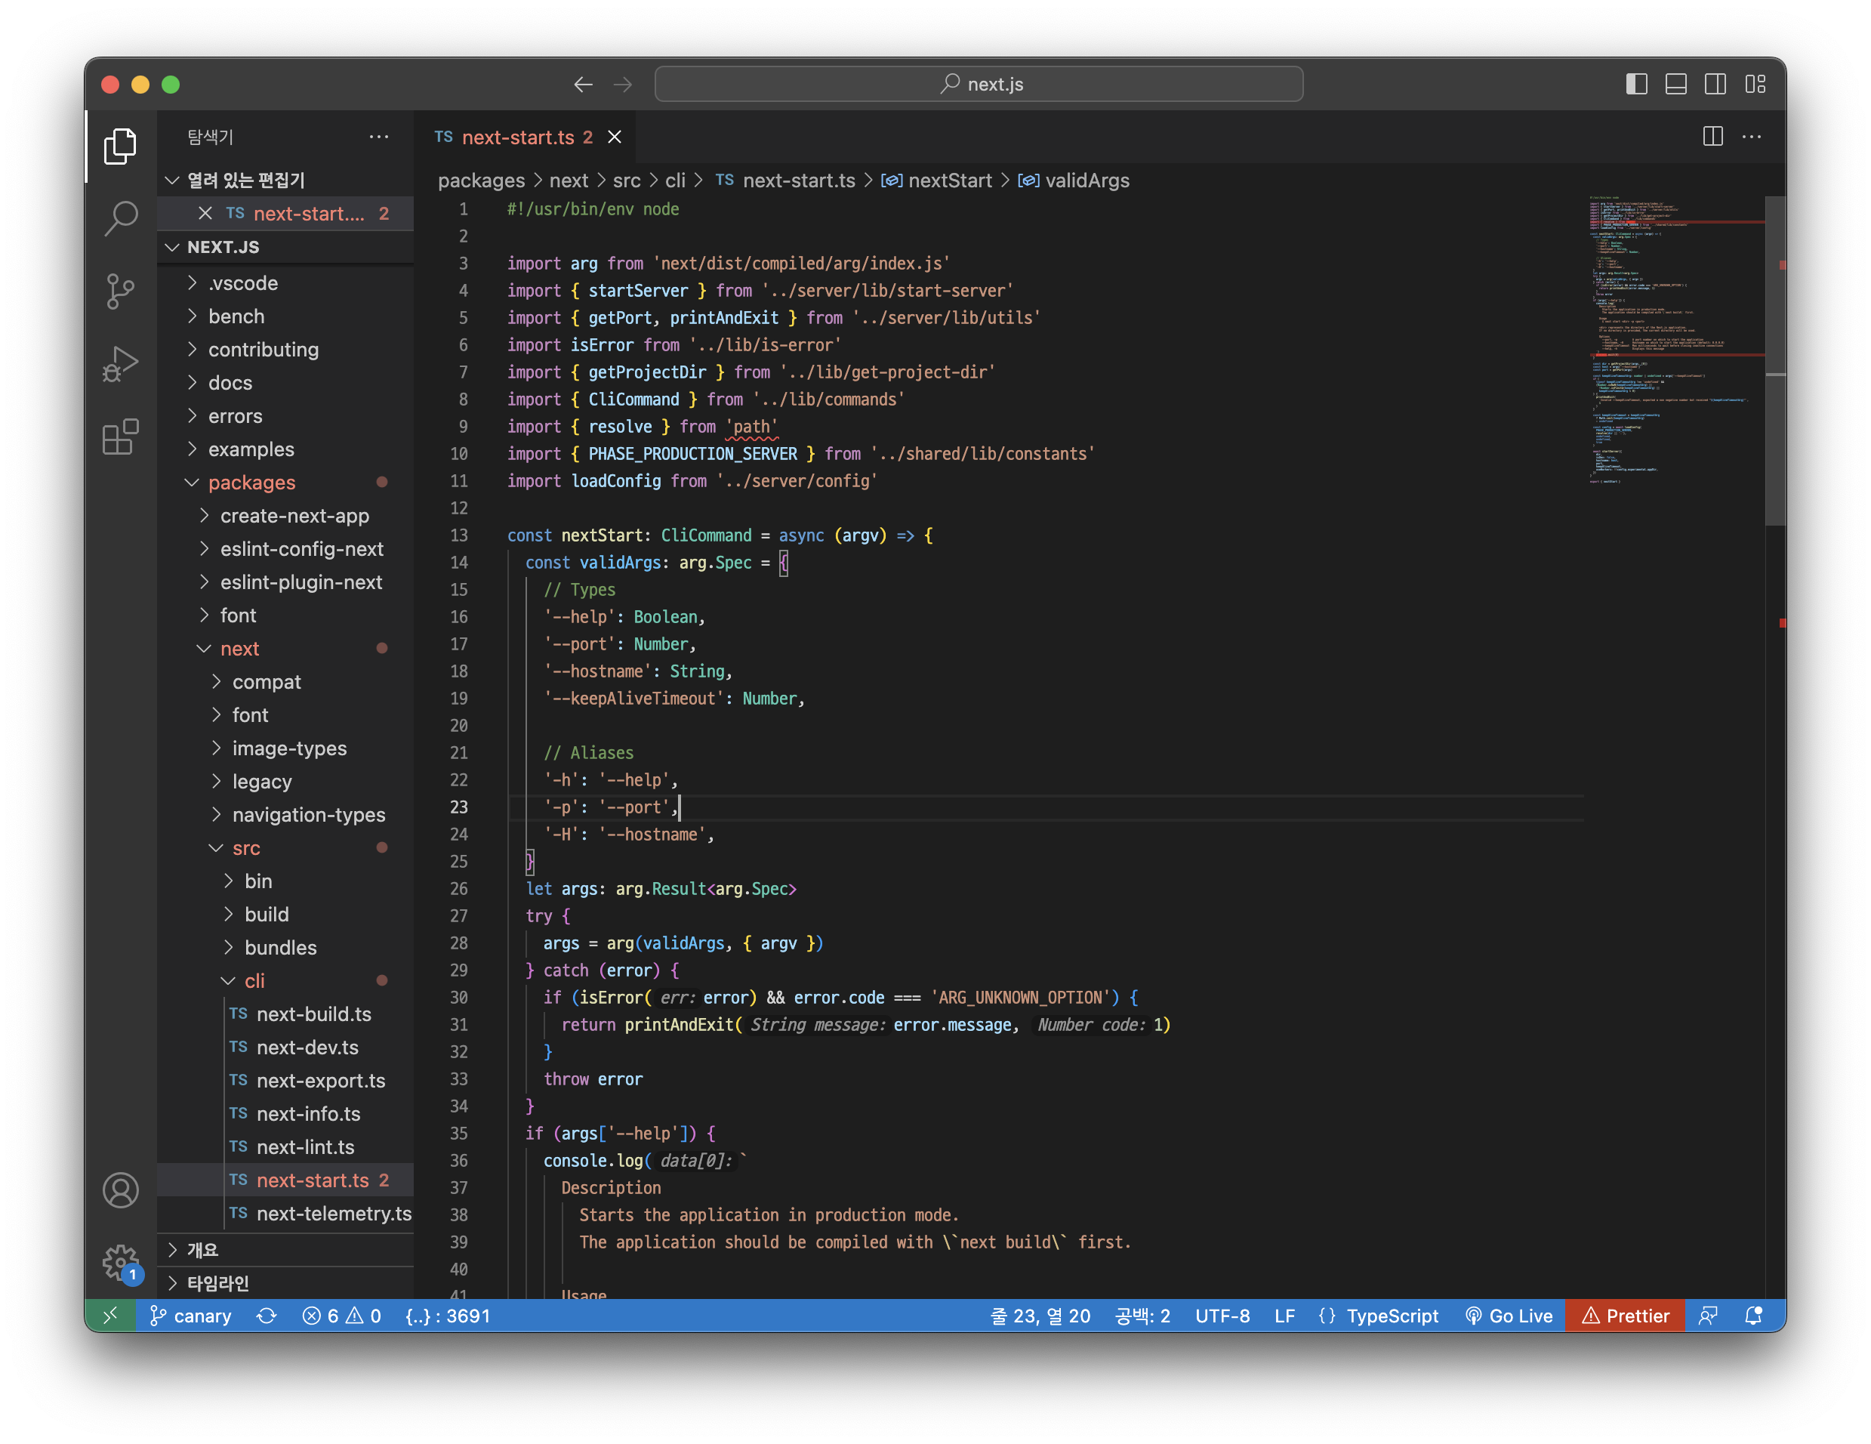Viewport: 1871px width, 1444px height.
Task: Click the canary git branch indicator
Action: [190, 1316]
